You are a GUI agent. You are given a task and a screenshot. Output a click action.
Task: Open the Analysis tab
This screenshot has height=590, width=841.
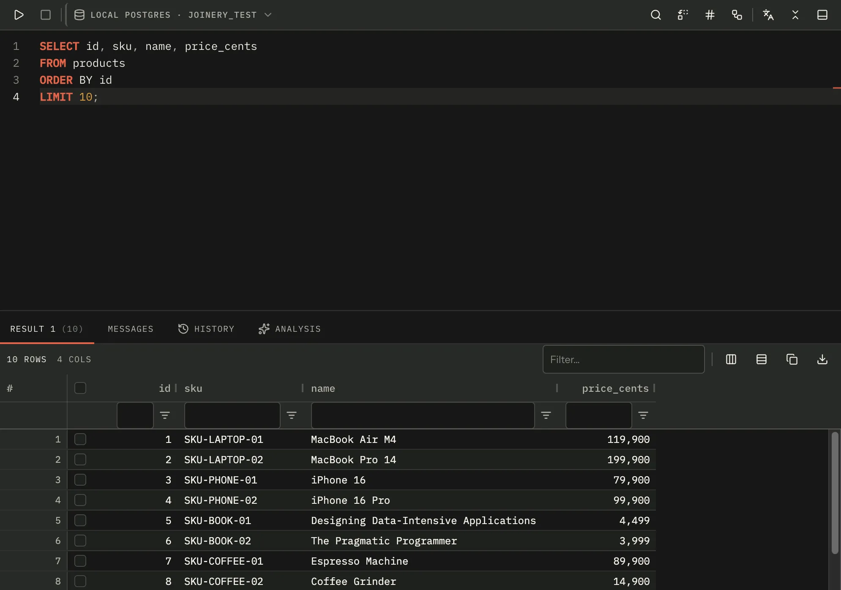pos(289,329)
